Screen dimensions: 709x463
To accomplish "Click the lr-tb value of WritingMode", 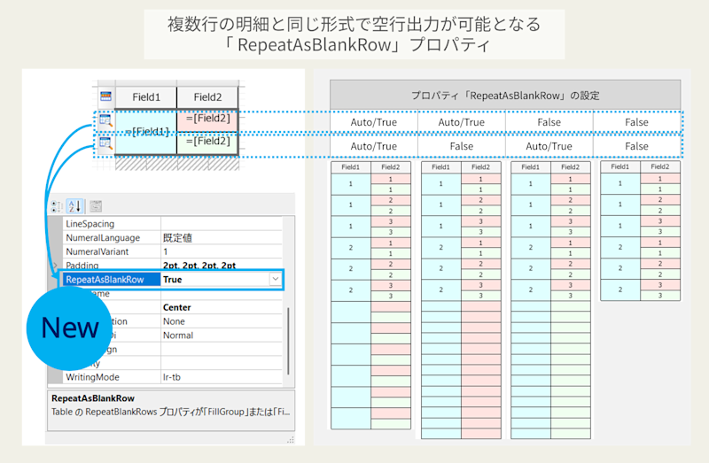I will (x=171, y=377).
